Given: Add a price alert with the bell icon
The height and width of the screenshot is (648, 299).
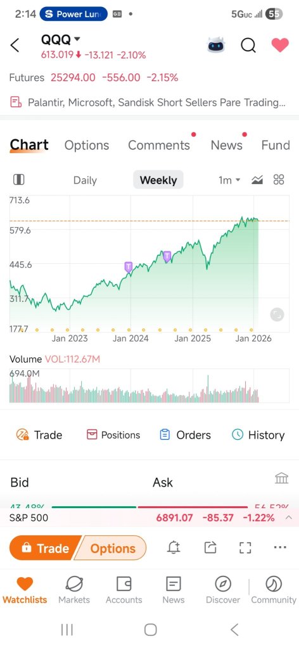Looking at the screenshot, I should click(x=174, y=547).
